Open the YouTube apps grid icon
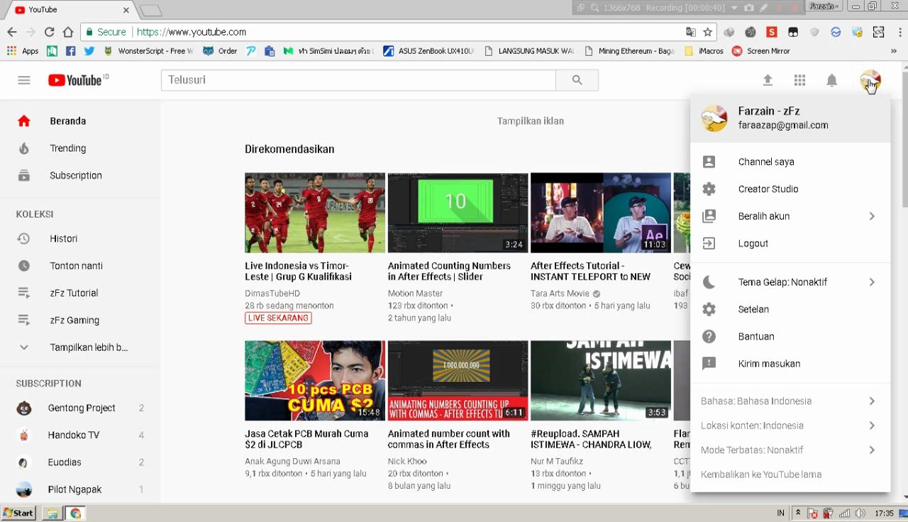 click(799, 80)
